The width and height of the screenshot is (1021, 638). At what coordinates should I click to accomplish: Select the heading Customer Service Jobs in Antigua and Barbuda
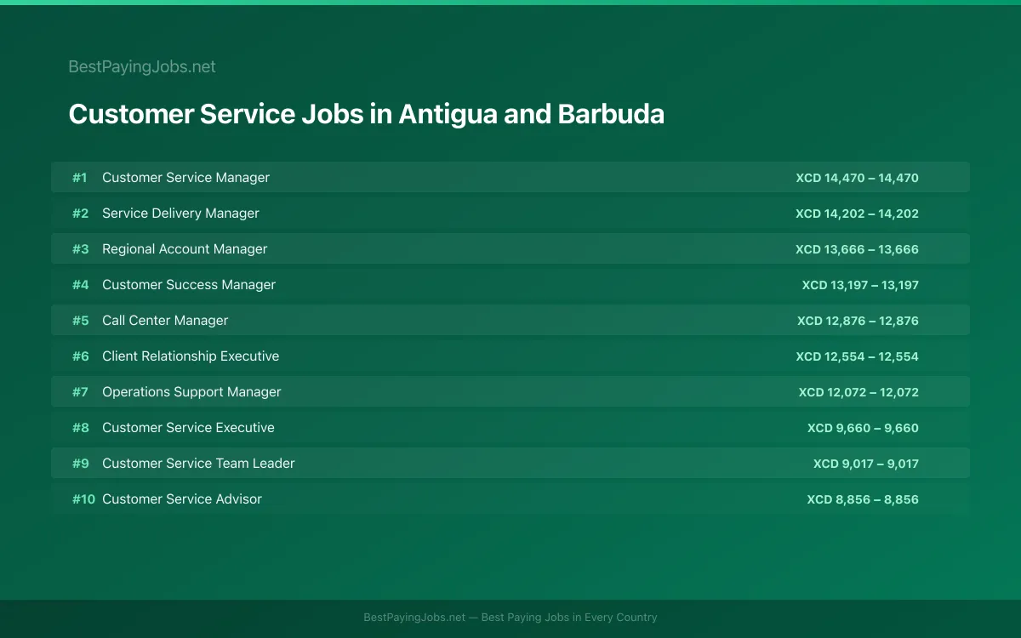pos(366,114)
